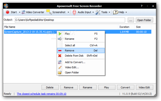161x101 pixels.
Task: Click the 1.64 MB cell
Action: click(x=124, y=32)
